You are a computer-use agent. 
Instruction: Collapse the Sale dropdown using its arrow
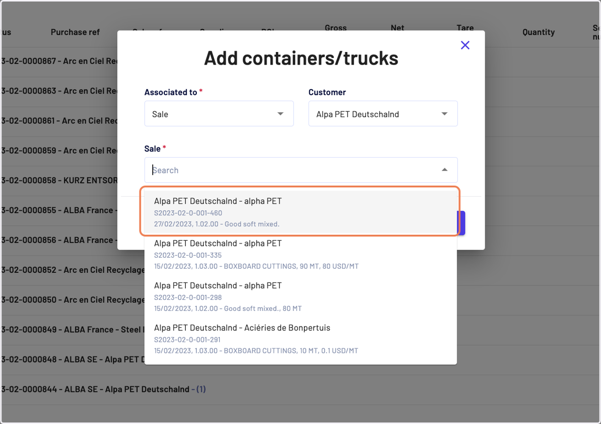444,170
